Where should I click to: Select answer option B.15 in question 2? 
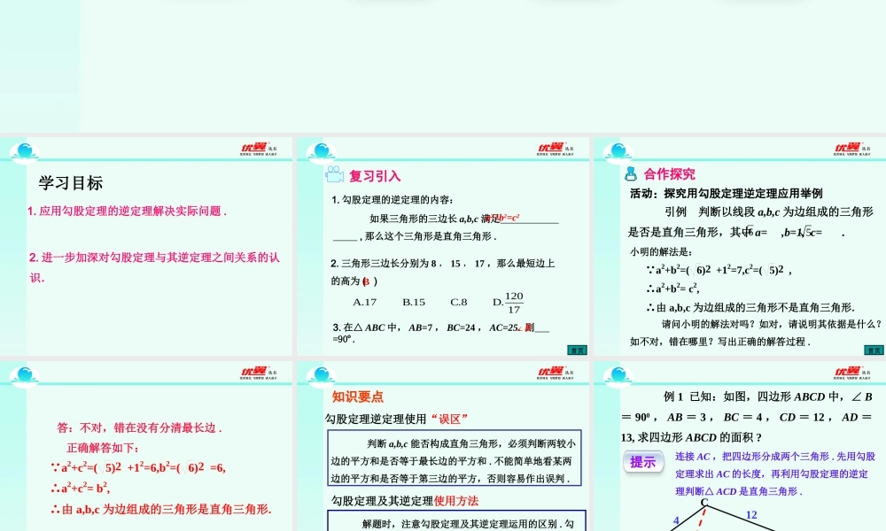pyautogui.click(x=413, y=301)
